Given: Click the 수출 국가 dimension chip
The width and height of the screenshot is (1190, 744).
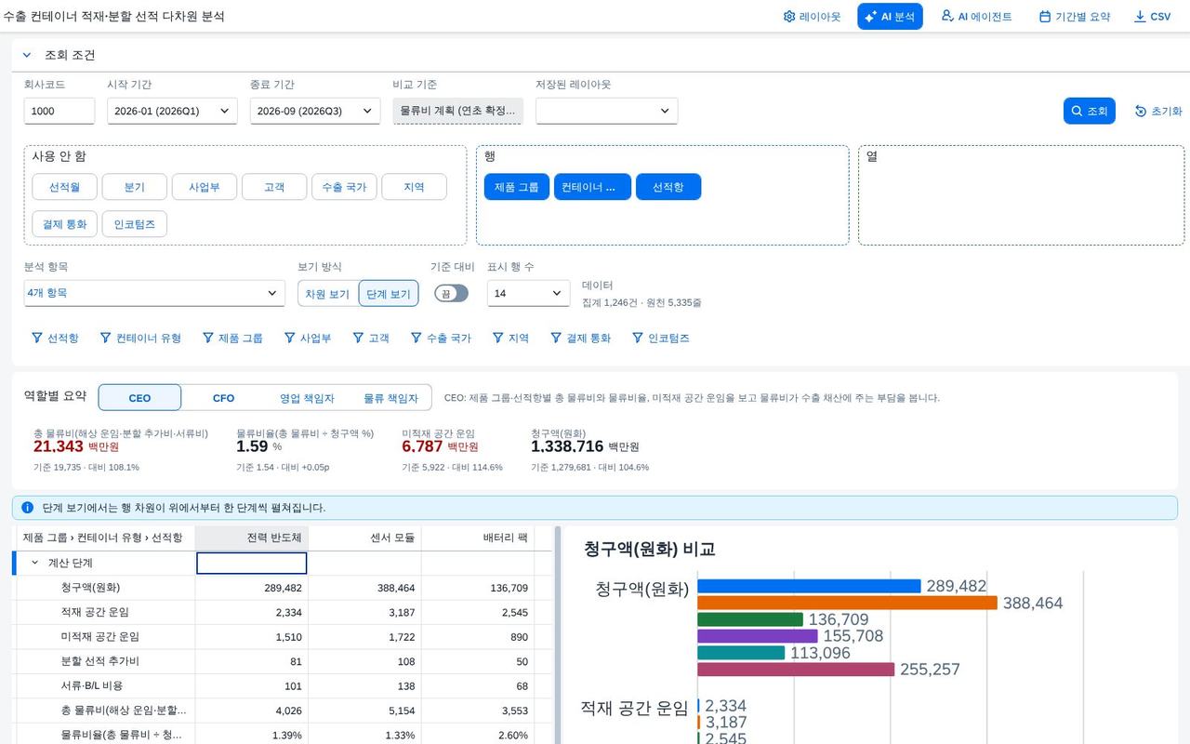Looking at the screenshot, I should pos(344,187).
